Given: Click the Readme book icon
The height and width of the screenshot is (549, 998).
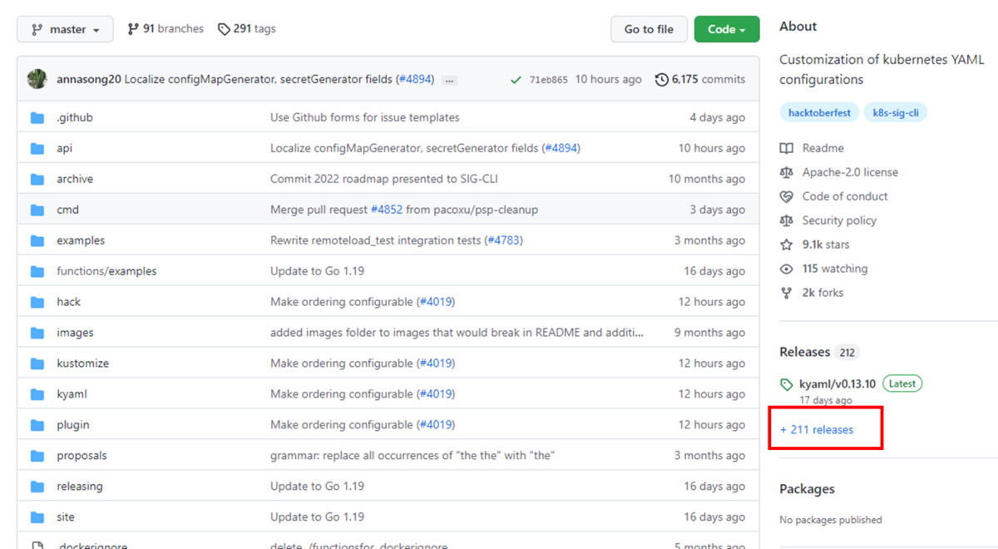Looking at the screenshot, I should 787,148.
